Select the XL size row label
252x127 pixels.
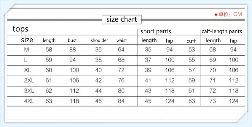tap(28, 70)
